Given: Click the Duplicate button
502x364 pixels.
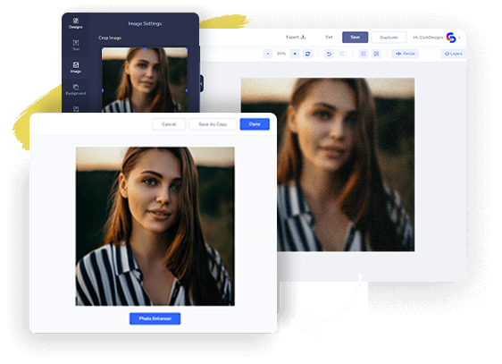Looking at the screenshot, I should pos(389,38).
